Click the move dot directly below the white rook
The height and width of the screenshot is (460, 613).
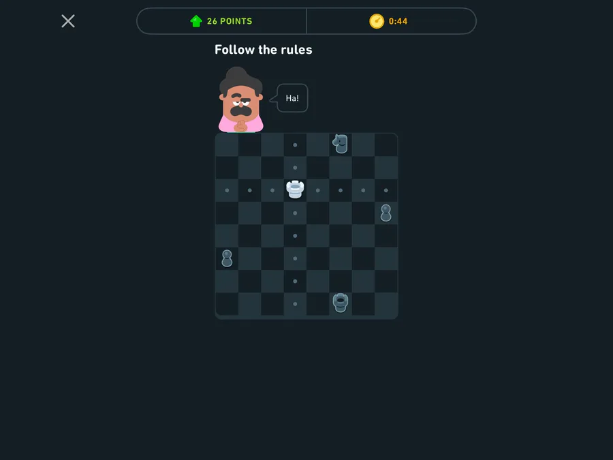point(295,213)
